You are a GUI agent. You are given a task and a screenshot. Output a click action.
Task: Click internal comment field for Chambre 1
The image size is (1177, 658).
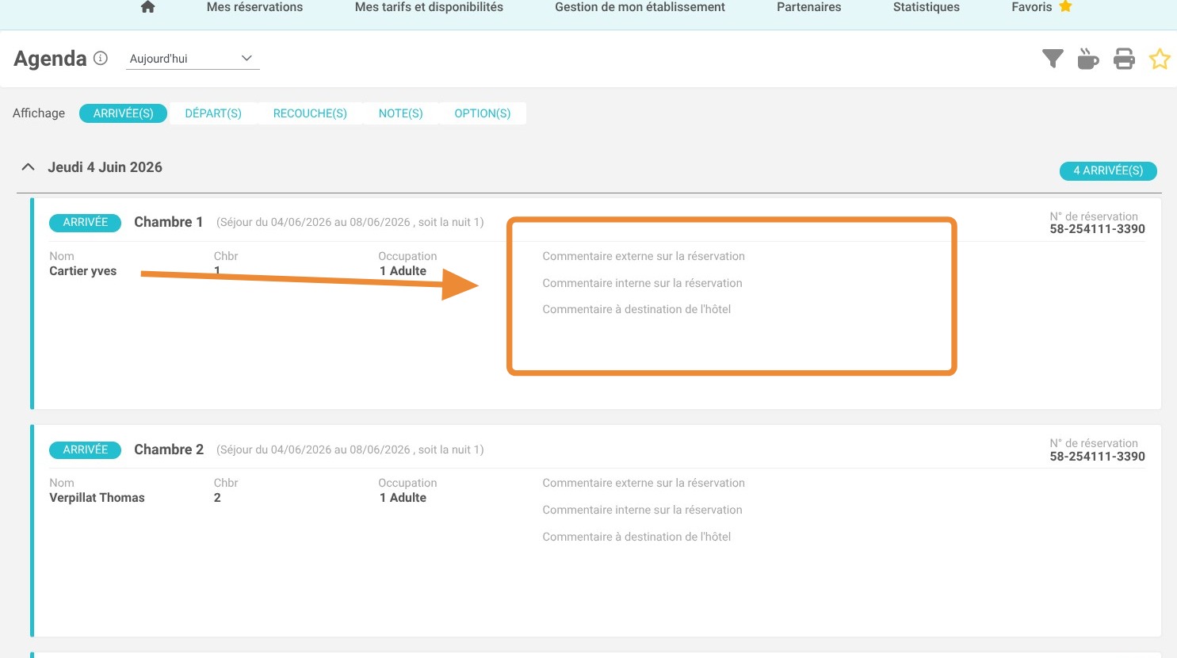(642, 283)
